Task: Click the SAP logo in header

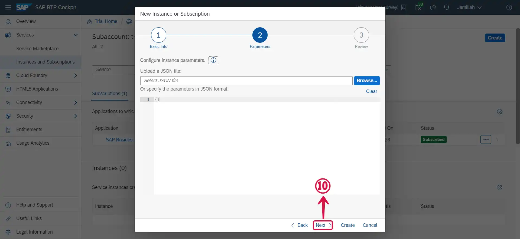Action: coord(24,7)
